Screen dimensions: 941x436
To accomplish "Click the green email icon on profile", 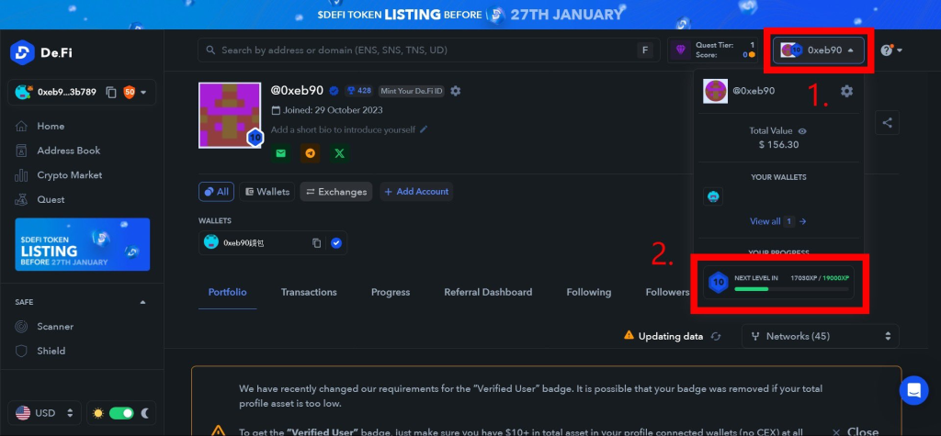I will point(280,153).
